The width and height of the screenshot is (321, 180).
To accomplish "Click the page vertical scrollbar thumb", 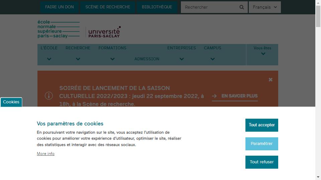I will click(318, 16).
